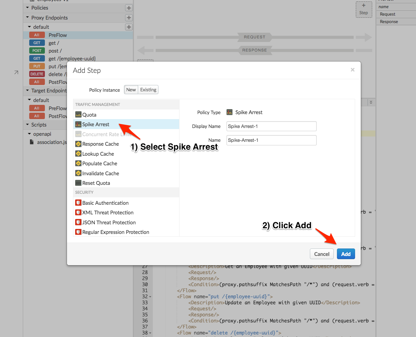Select XML Threat Protection policy
The width and height of the screenshot is (416, 337).
click(126, 212)
